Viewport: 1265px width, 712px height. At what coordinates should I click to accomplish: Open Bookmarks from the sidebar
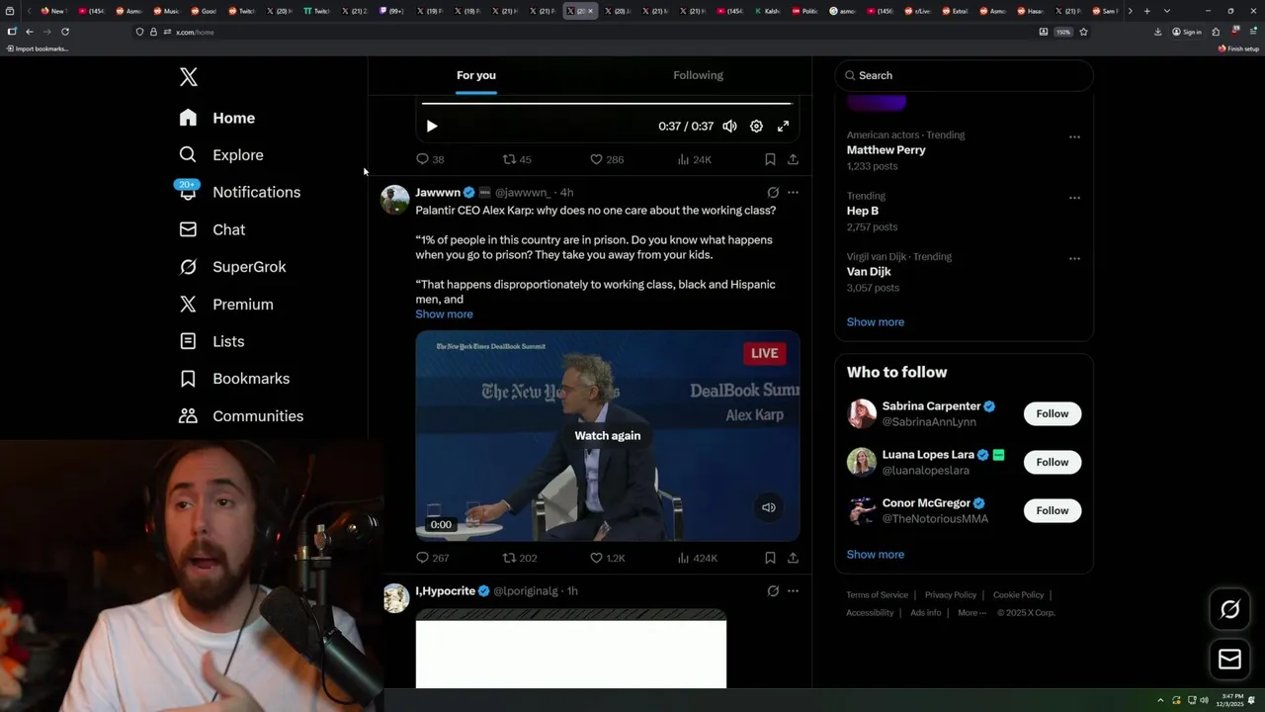234,379
